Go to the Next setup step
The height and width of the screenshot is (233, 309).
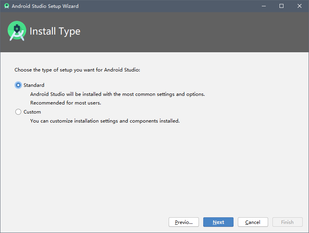(x=218, y=222)
